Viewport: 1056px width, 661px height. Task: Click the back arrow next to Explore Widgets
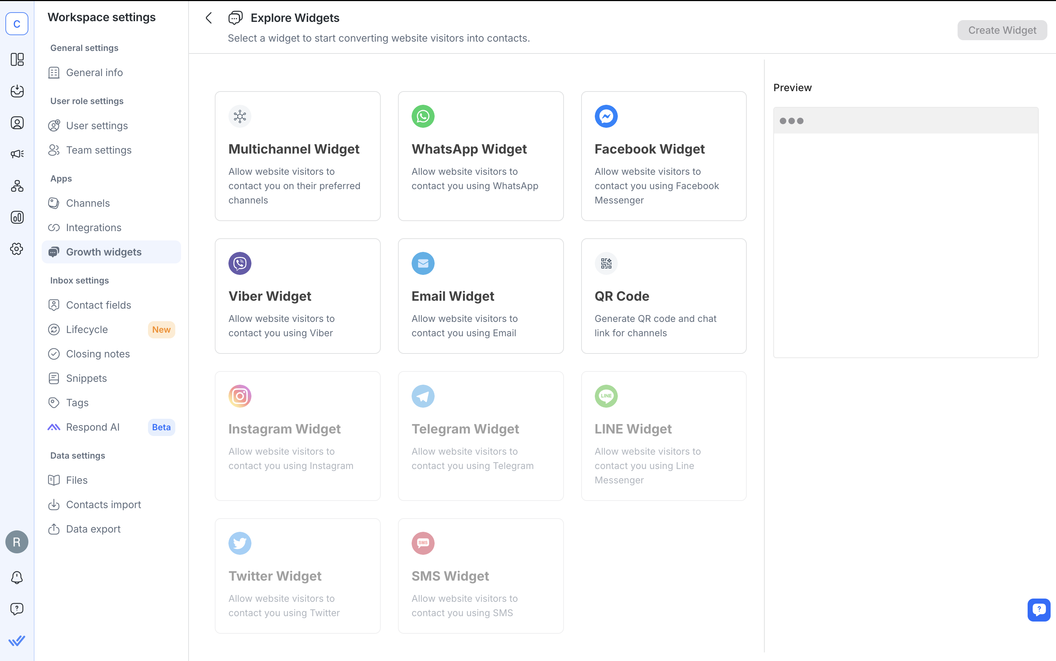209,18
